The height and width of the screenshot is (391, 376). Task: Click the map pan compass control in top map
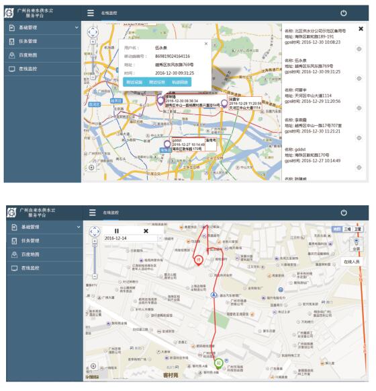[93, 32]
